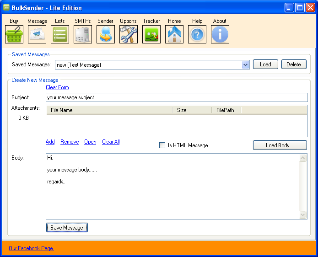The height and width of the screenshot is (257, 318).
Task: Click the Clear Form link
Action: click(x=57, y=87)
